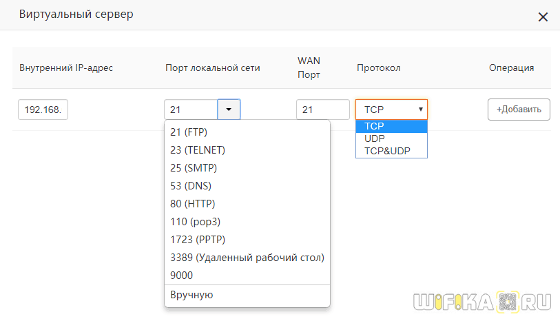Screen dimensions: 560x321
Task: Select 110 (pop3) port option
Action: (x=195, y=222)
